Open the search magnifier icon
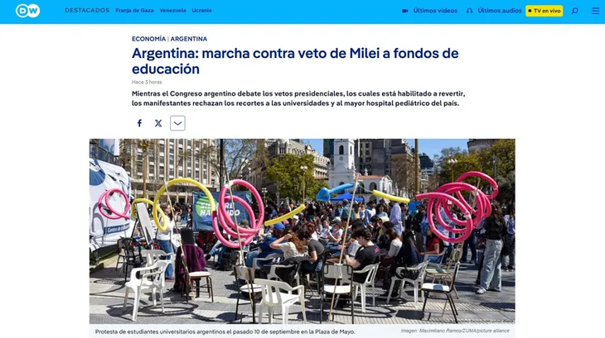Image resolution: width=605 pixels, height=338 pixels. tap(575, 11)
